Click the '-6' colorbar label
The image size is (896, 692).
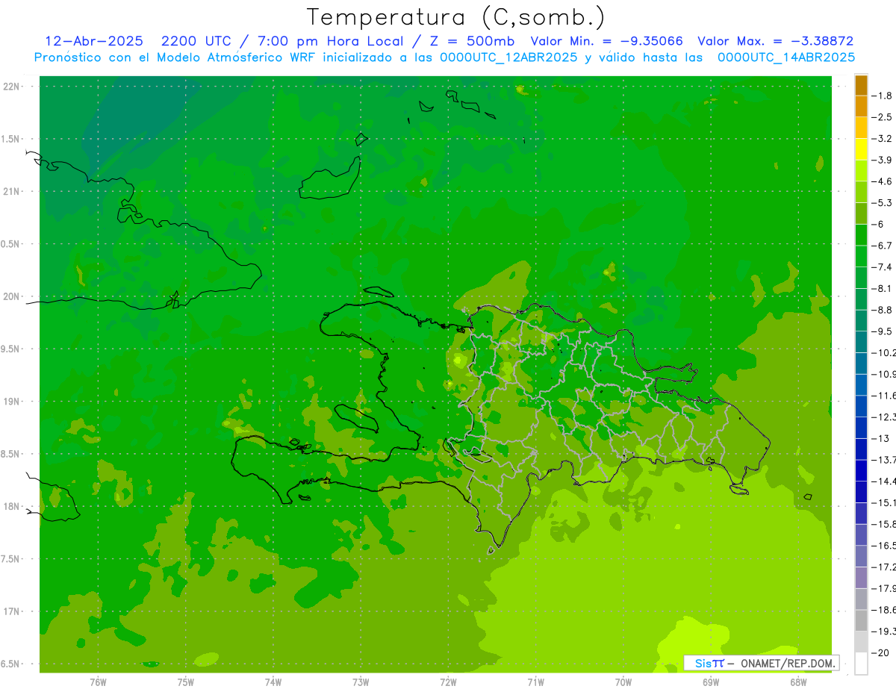879,224
